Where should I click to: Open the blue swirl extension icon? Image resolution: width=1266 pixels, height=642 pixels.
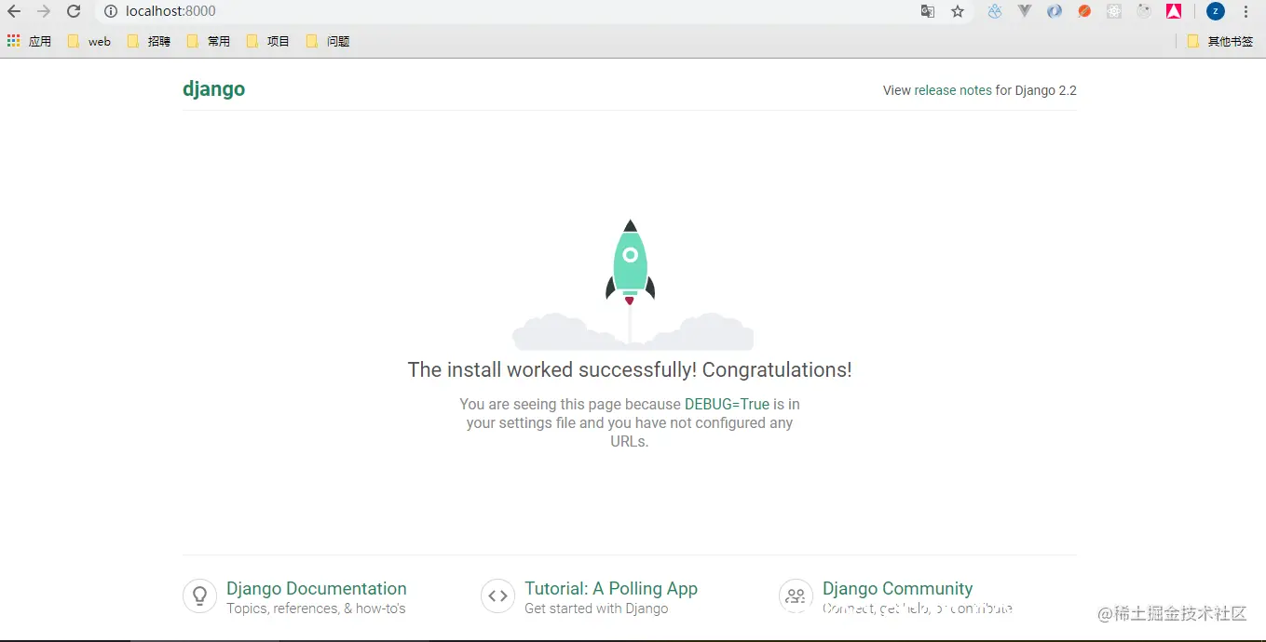(1055, 11)
